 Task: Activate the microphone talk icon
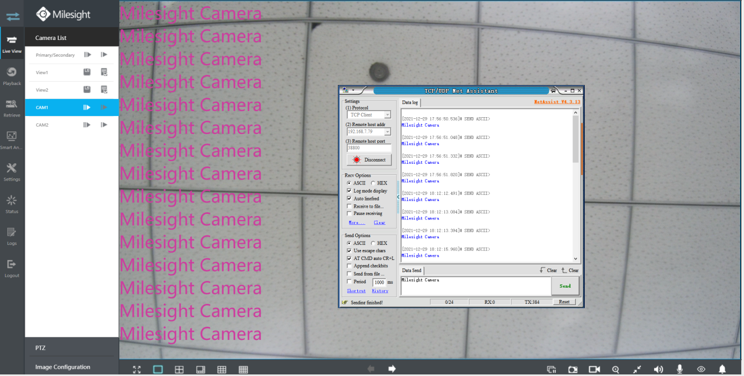[680, 369]
